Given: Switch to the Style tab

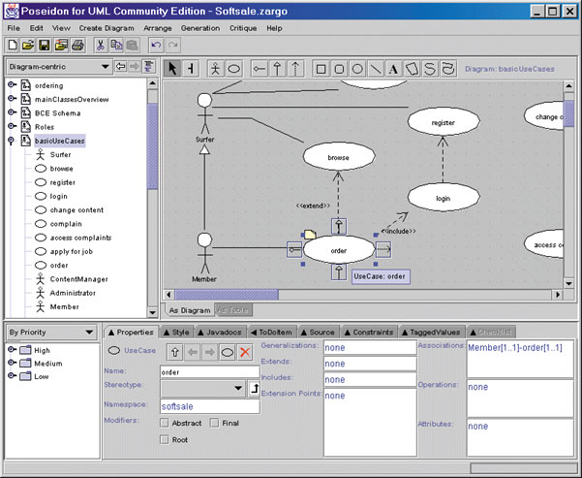Looking at the screenshot, I should 176,333.
